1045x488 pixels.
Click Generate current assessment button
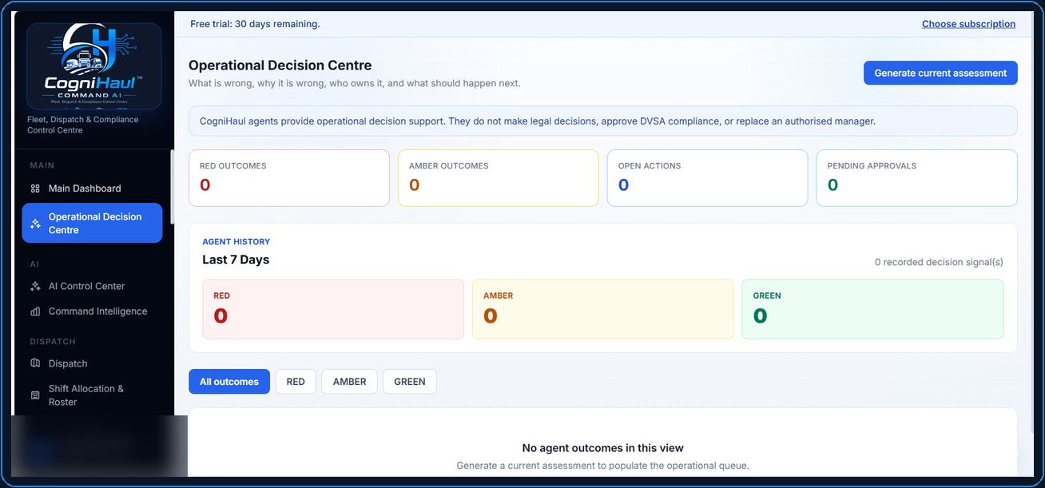940,73
